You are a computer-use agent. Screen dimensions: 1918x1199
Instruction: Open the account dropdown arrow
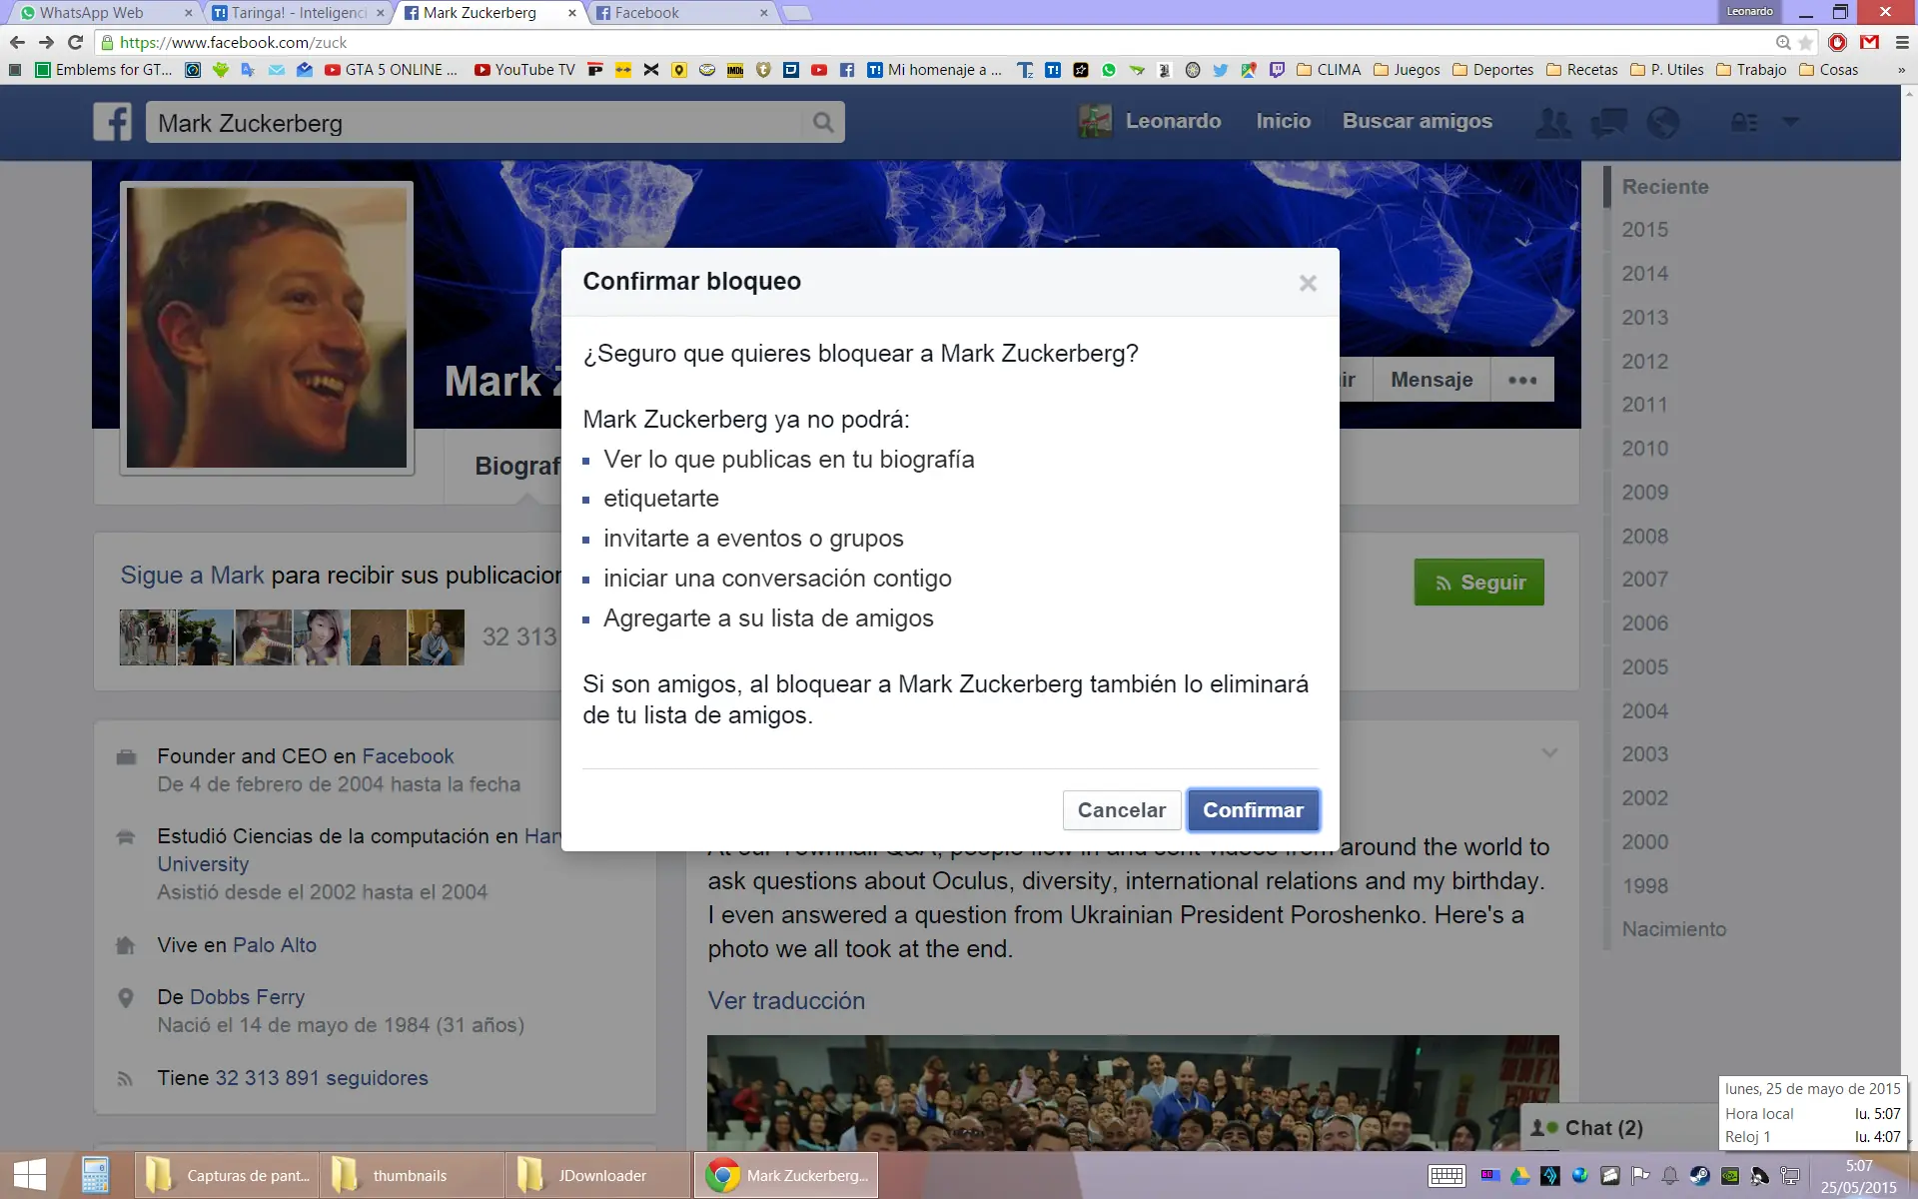tap(1790, 122)
